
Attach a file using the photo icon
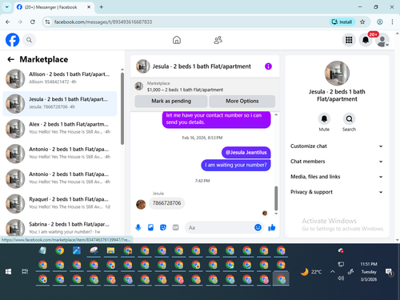150,227
